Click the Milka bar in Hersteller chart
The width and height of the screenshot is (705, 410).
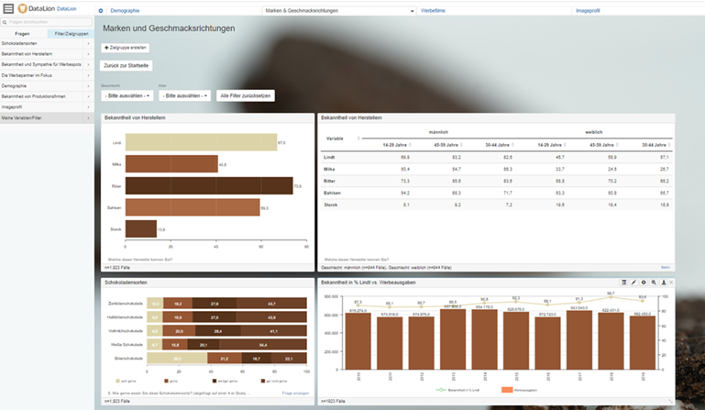click(x=171, y=164)
